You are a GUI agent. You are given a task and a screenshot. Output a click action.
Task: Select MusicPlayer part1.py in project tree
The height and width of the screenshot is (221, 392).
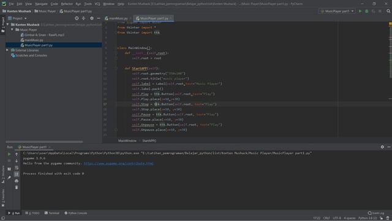pyautogui.click(x=37, y=45)
